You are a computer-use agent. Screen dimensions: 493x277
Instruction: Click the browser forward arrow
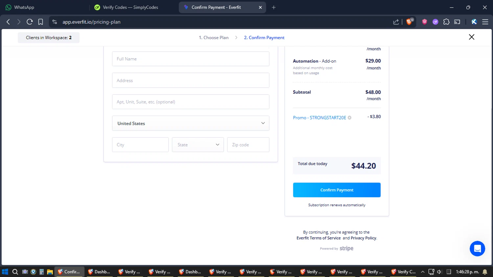[x=19, y=22]
